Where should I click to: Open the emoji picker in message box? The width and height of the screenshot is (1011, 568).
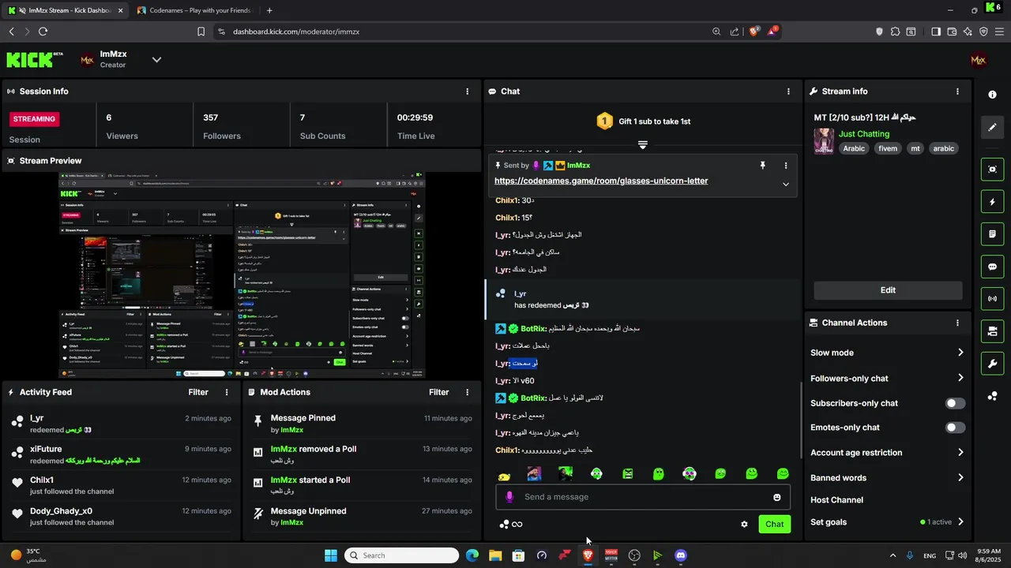click(x=777, y=497)
